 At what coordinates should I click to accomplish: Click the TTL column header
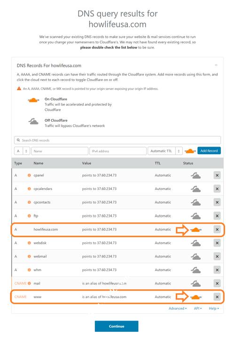157,163
